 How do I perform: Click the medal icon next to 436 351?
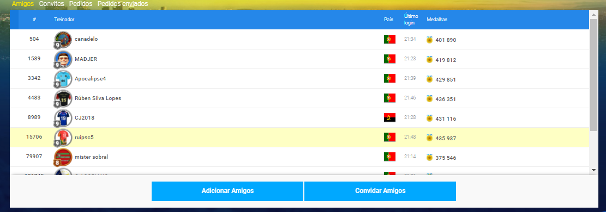[x=429, y=99]
